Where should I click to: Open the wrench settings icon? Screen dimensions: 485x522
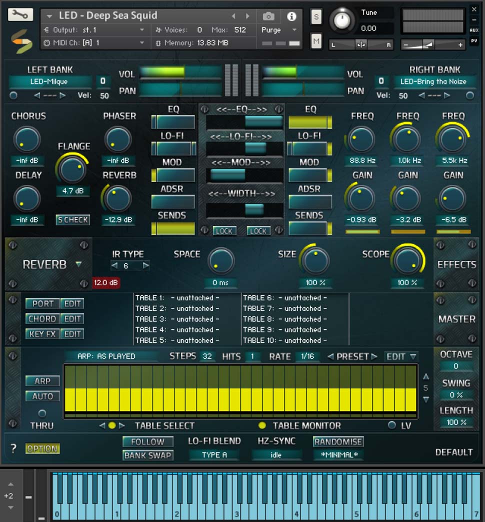point(20,15)
